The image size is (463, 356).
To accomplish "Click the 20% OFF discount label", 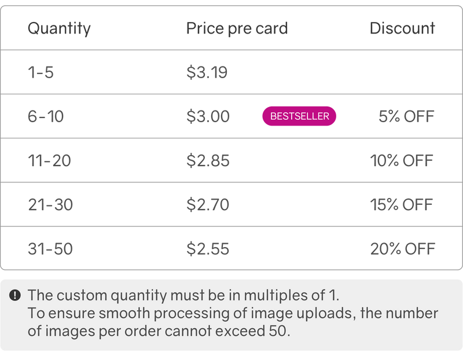I will click(x=402, y=249).
